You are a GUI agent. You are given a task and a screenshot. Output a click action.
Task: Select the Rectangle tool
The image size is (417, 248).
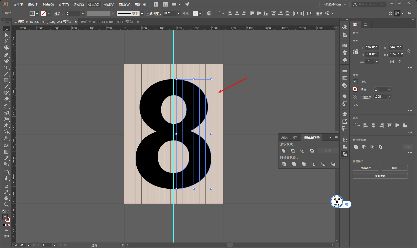pos(6,80)
